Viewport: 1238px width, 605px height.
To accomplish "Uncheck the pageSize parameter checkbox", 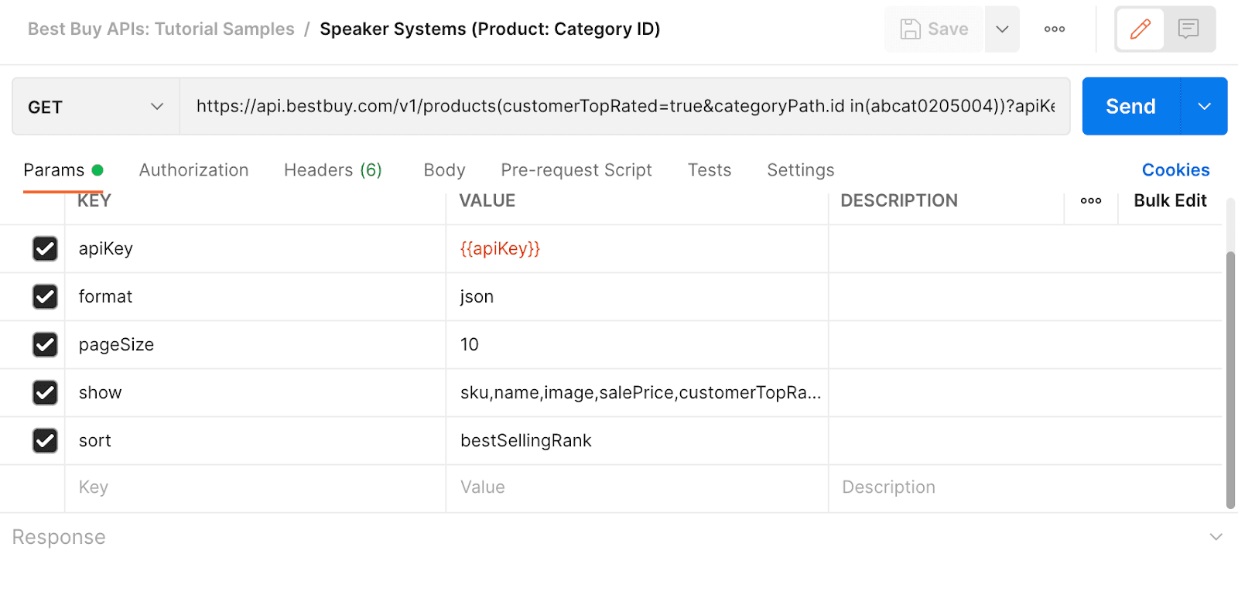I will [x=45, y=345].
